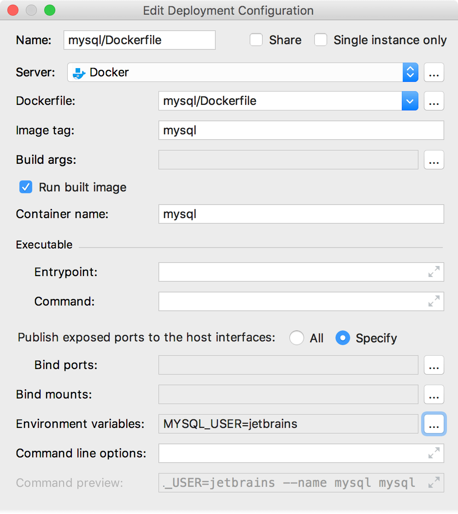Close the Edit Deployment Configuration window
The width and height of the screenshot is (458, 514).
coord(13,10)
